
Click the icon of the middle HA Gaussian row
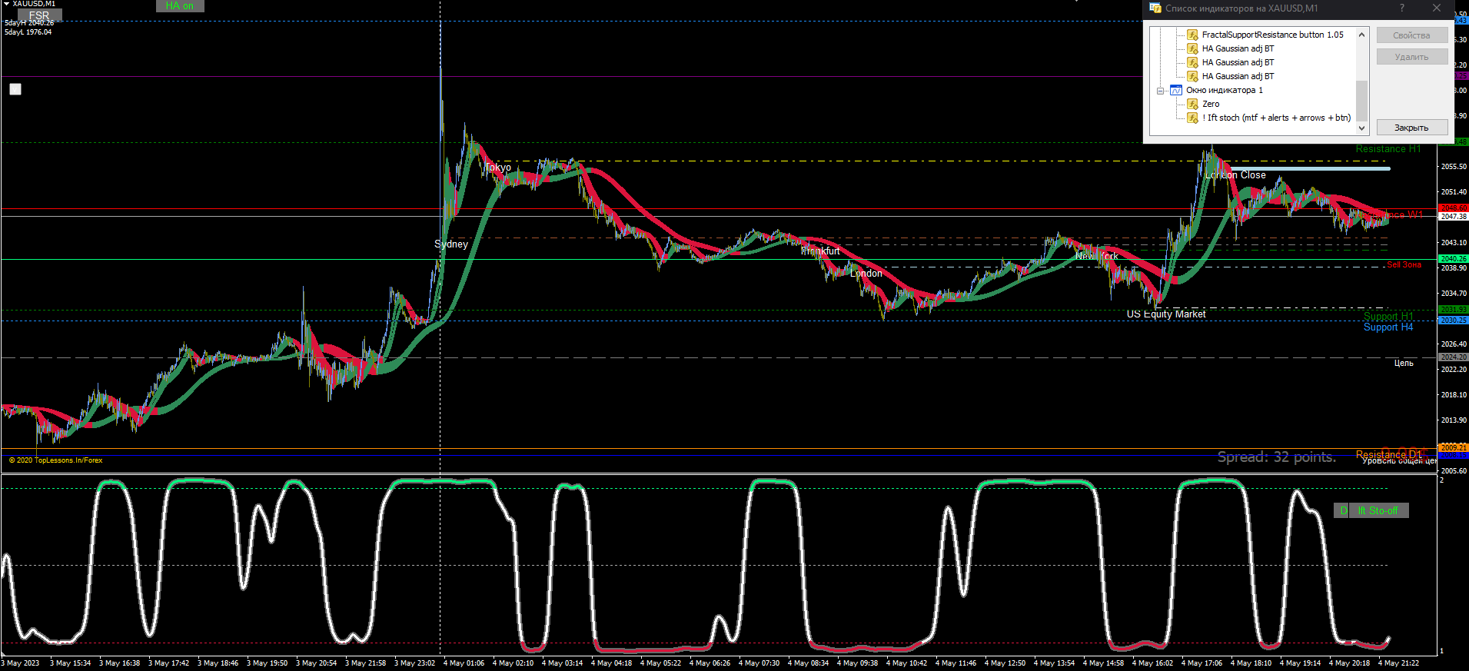click(1192, 62)
